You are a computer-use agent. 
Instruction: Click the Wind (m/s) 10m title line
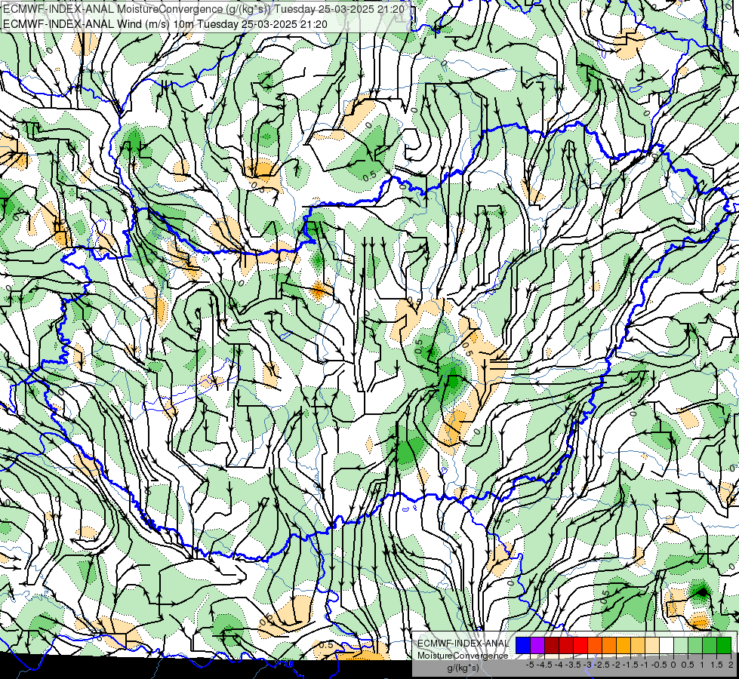[x=165, y=23]
